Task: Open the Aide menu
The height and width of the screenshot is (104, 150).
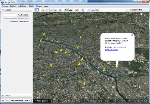Action: coord(46,6)
